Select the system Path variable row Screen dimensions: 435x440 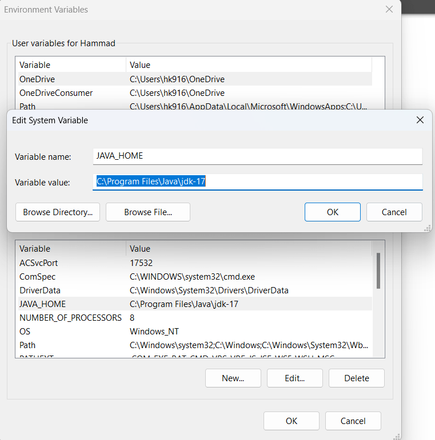(195, 345)
